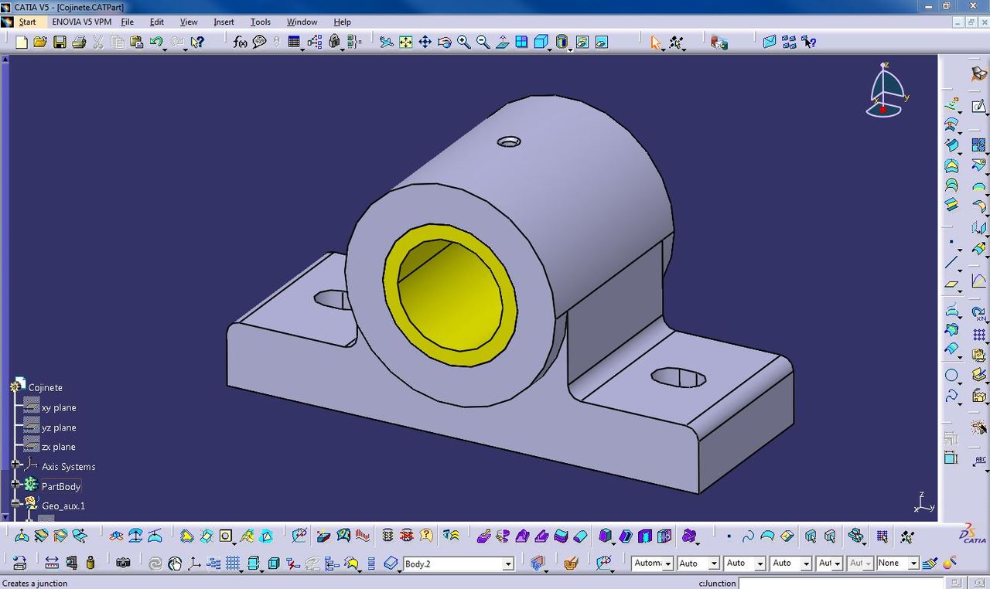This screenshot has width=990, height=589.
Task: Click the Line tool in right toolbar
Action: (951, 263)
